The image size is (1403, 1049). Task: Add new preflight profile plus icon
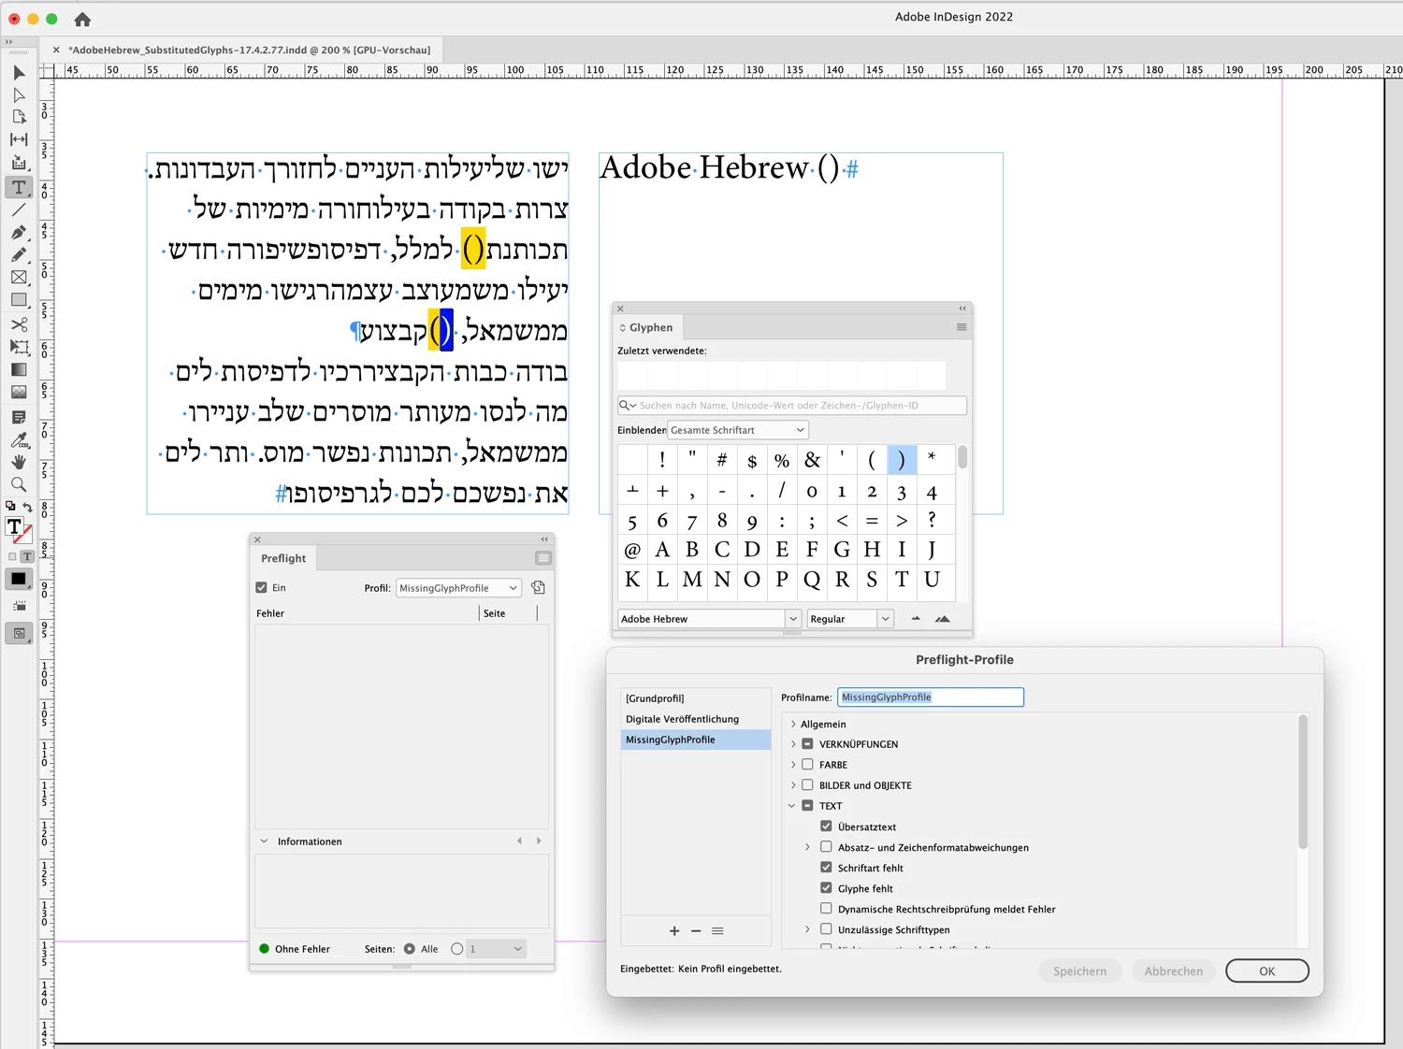coord(674,931)
